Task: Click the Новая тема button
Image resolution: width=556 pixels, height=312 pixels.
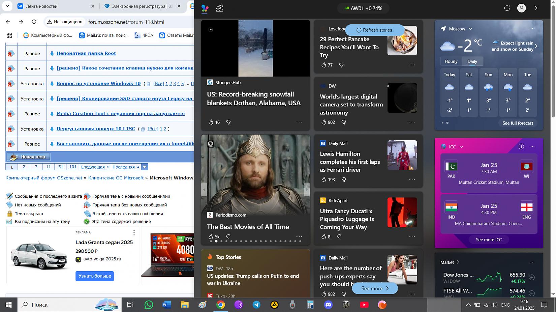Action: click(28, 157)
